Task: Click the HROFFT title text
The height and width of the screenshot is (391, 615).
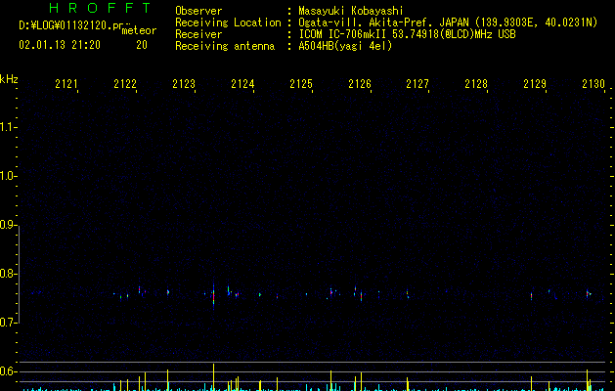Action: click(x=100, y=8)
